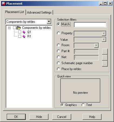Click the pink component icon next to Q1
Image resolution: width=114 pixels, height=122 pixels.
click(24, 32)
